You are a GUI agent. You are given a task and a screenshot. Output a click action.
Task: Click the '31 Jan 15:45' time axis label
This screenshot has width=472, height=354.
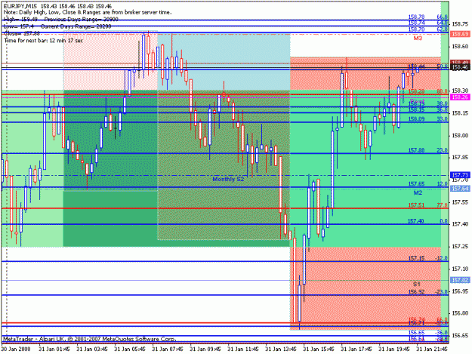(x=319, y=349)
